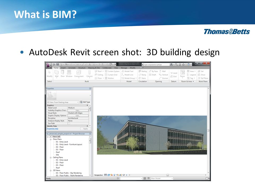Click the Shaded with Edges visual style value
Screen dimensions: 255x191
78,113
